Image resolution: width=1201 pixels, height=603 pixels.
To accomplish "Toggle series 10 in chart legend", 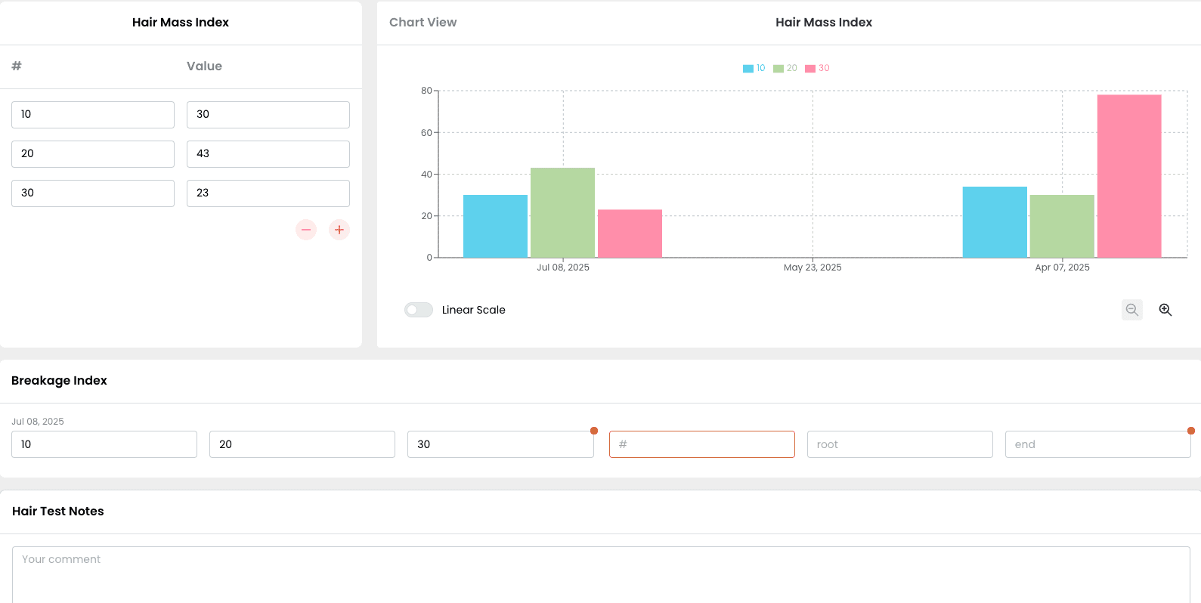I will click(x=754, y=68).
